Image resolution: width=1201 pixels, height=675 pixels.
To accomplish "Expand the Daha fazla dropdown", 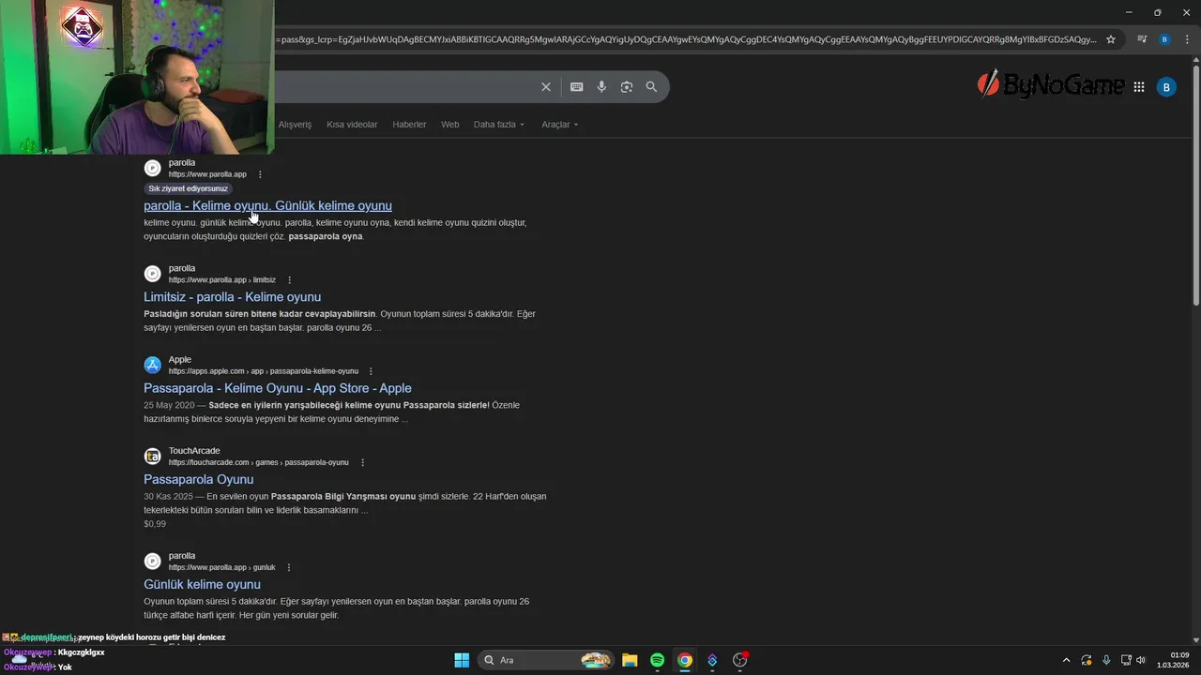I will (x=499, y=125).
